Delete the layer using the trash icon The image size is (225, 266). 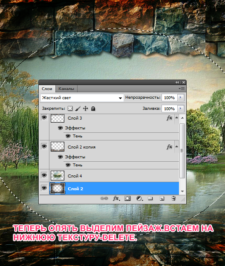click(x=173, y=198)
